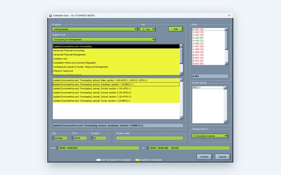Image resolution: width=281 pixels, height=175 pixels.
Task: Click scroll down arrow of Room list
Action: [x=226, y=63]
